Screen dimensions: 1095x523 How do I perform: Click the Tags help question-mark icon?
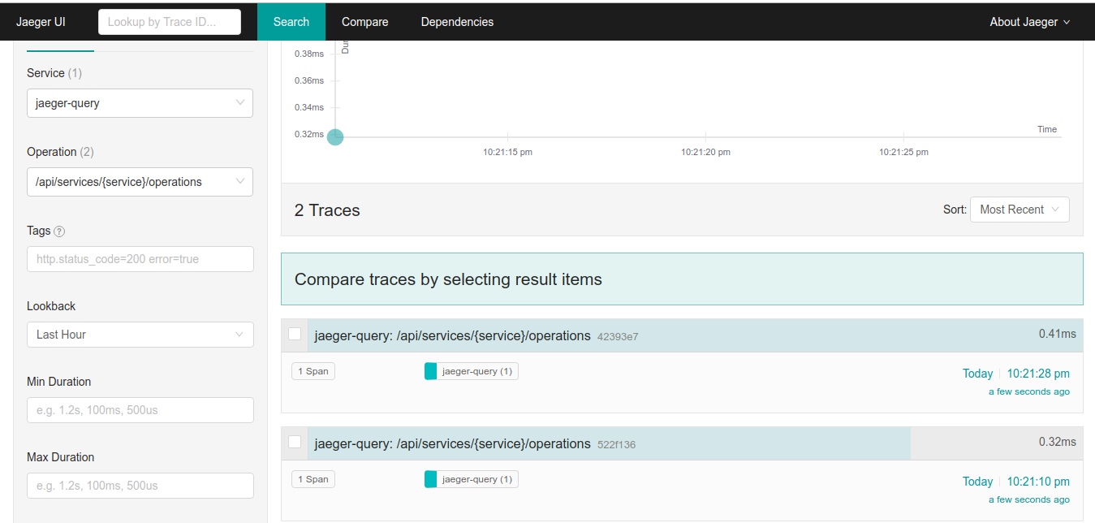pyautogui.click(x=59, y=231)
